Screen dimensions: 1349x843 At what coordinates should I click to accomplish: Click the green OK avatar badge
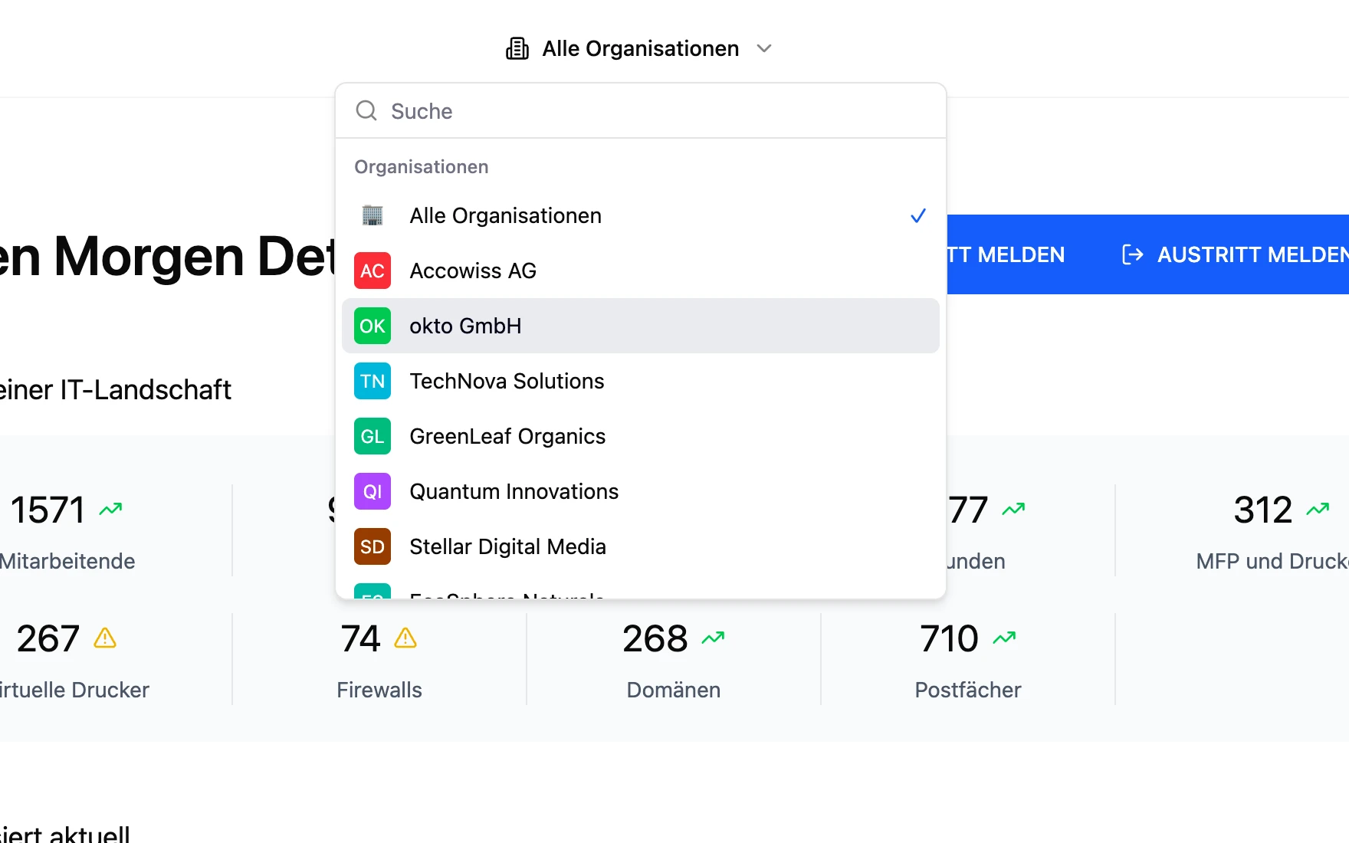coord(373,326)
